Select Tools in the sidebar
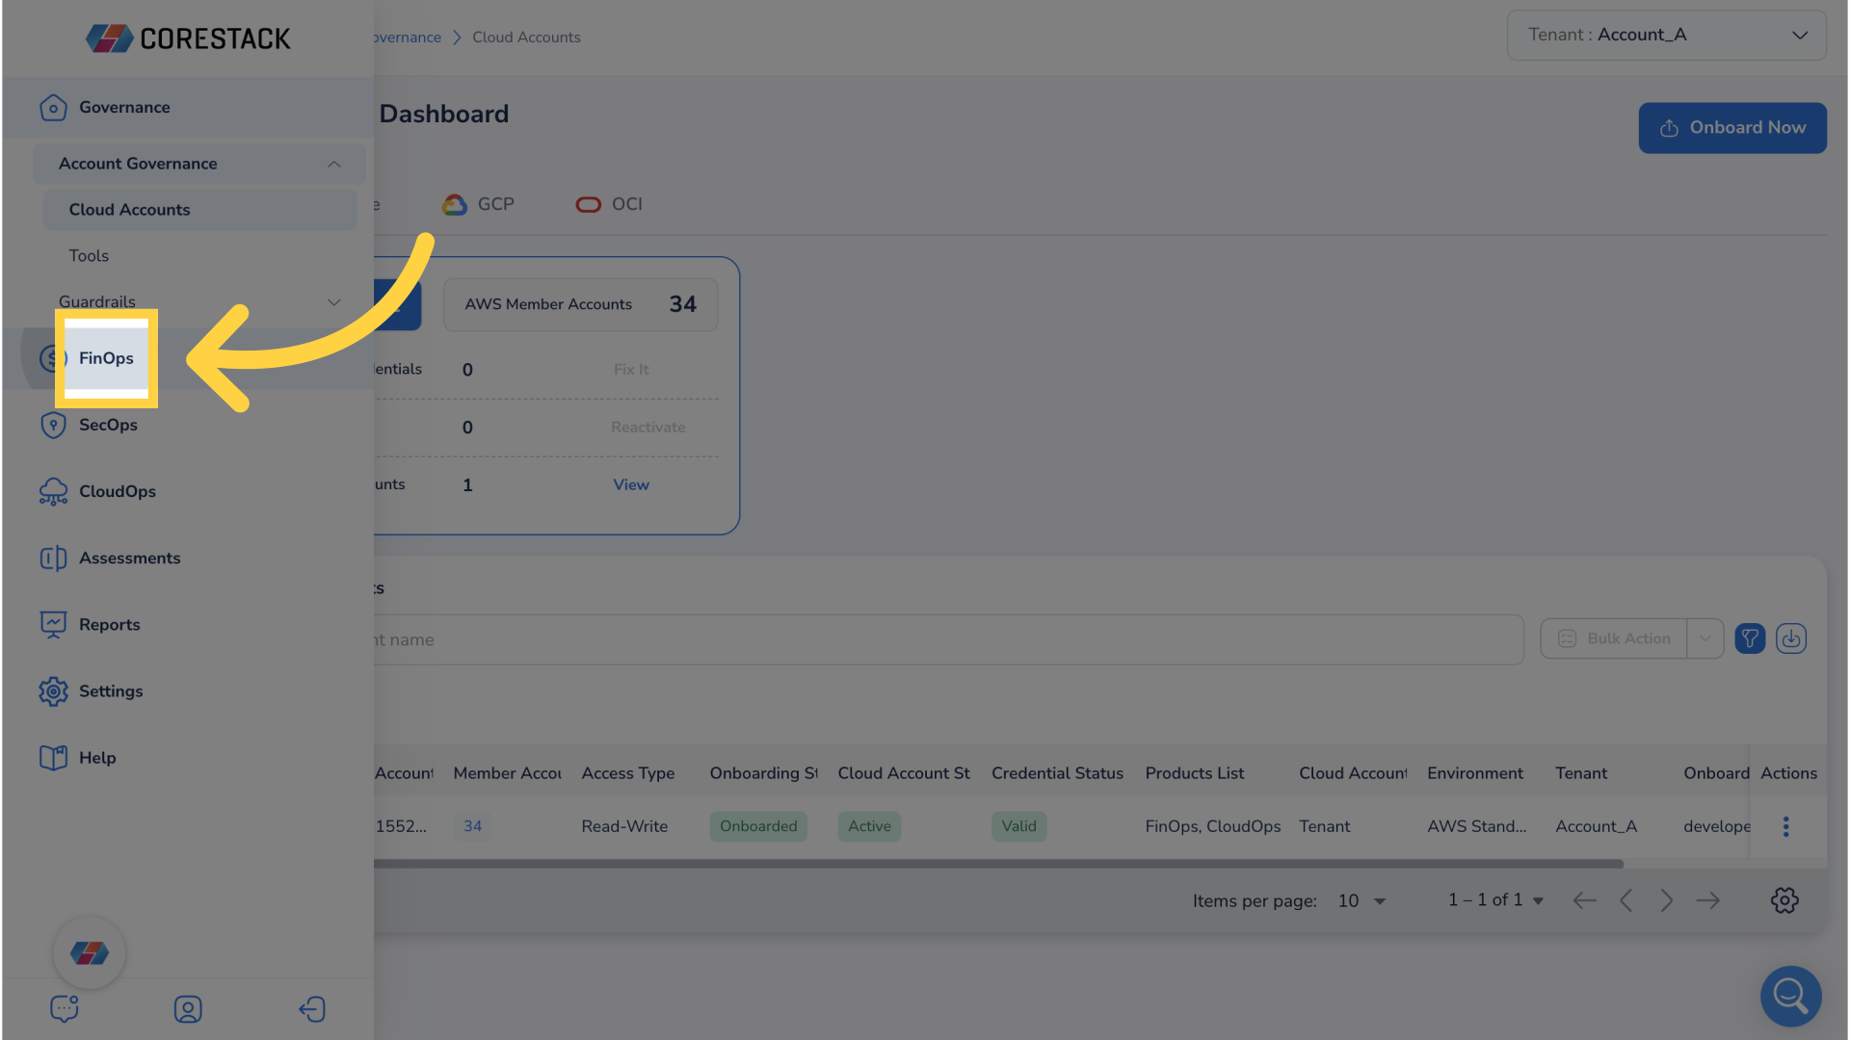Image resolution: width=1850 pixels, height=1040 pixels. (89, 256)
